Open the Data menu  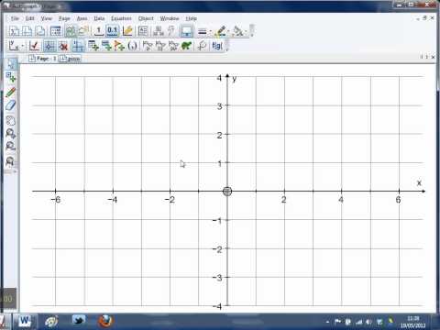tap(99, 18)
